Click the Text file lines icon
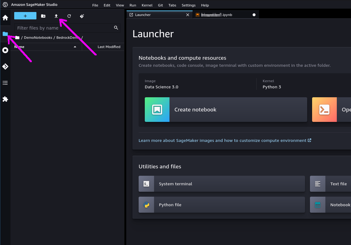Viewport: 351px width, 245px height. [x=317, y=184]
